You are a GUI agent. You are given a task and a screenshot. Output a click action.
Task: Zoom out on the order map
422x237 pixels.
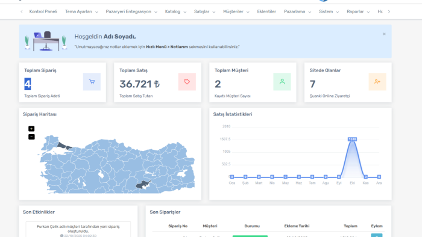[x=31, y=137]
